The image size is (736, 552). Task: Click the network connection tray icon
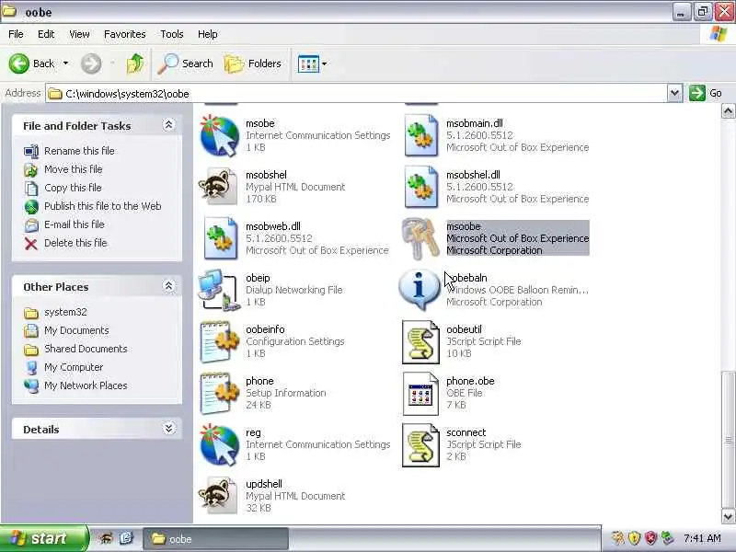tap(667, 538)
